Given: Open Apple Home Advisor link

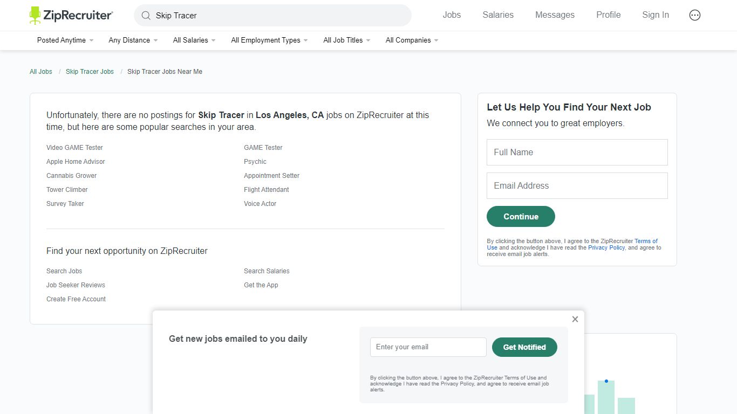Looking at the screenshot, I should (x=76, y=162).
